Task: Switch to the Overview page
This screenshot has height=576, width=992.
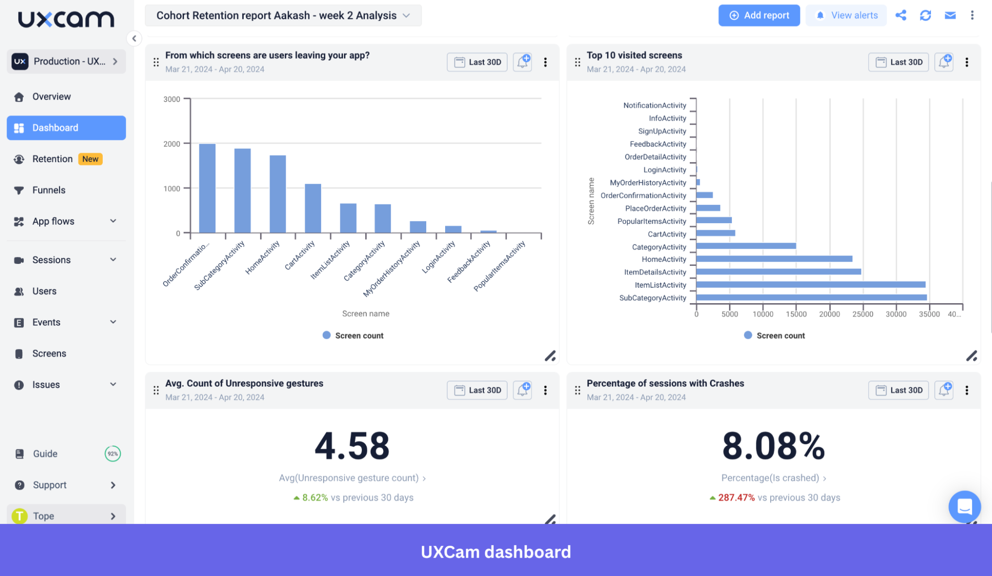Action: pos(52,96)
